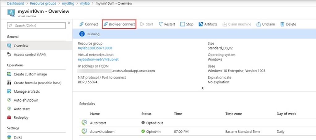316x140 pixels.
Task: Click the Create custom image icon
Action: tap(9, 74)
